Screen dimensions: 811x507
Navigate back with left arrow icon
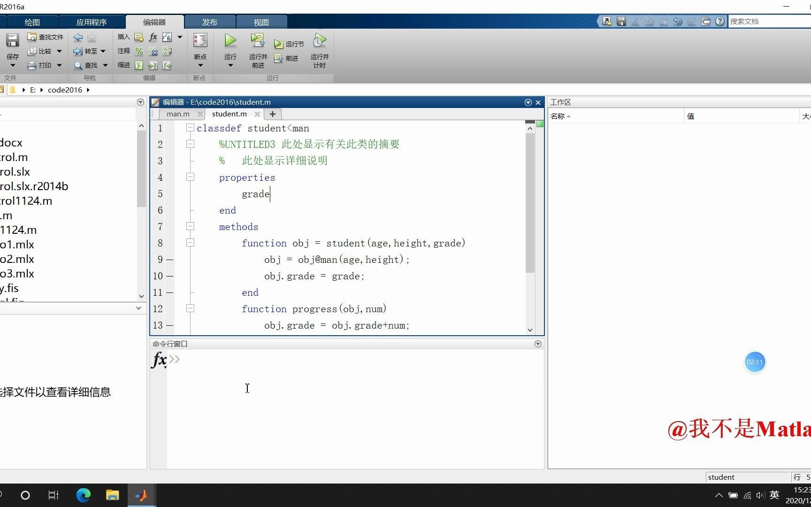point(78,37)
